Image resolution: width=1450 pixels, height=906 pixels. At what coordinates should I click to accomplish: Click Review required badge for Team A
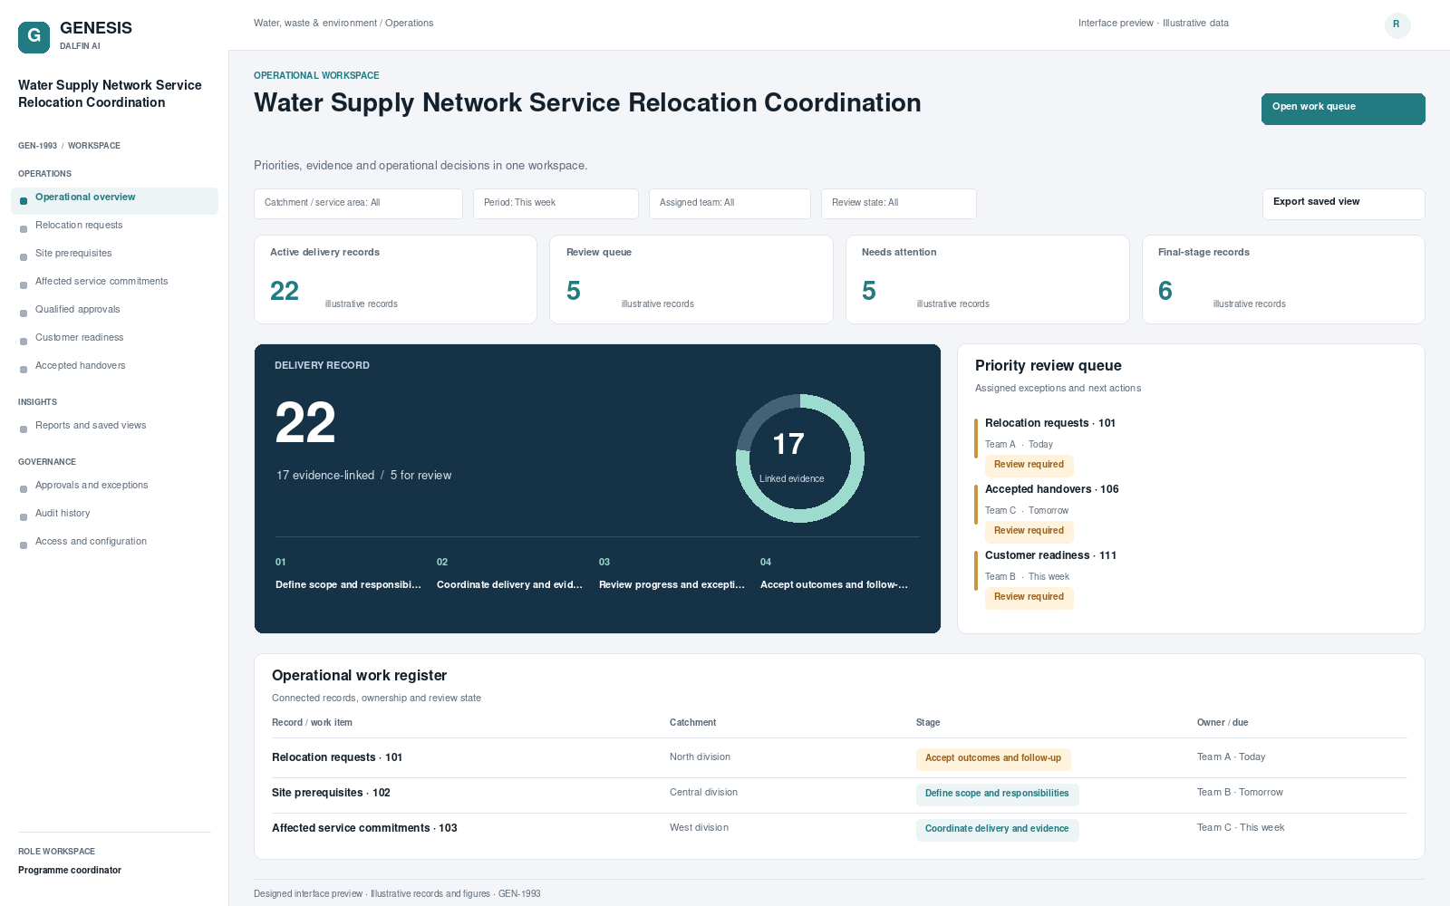(x=1029, y=466)
